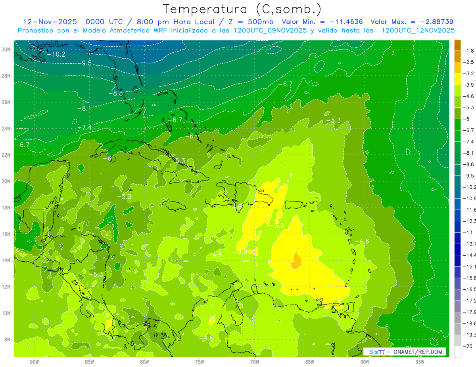Click the "18N" latitude label
476x367 pixels.
pyautogui.click(x=7, y=207)
